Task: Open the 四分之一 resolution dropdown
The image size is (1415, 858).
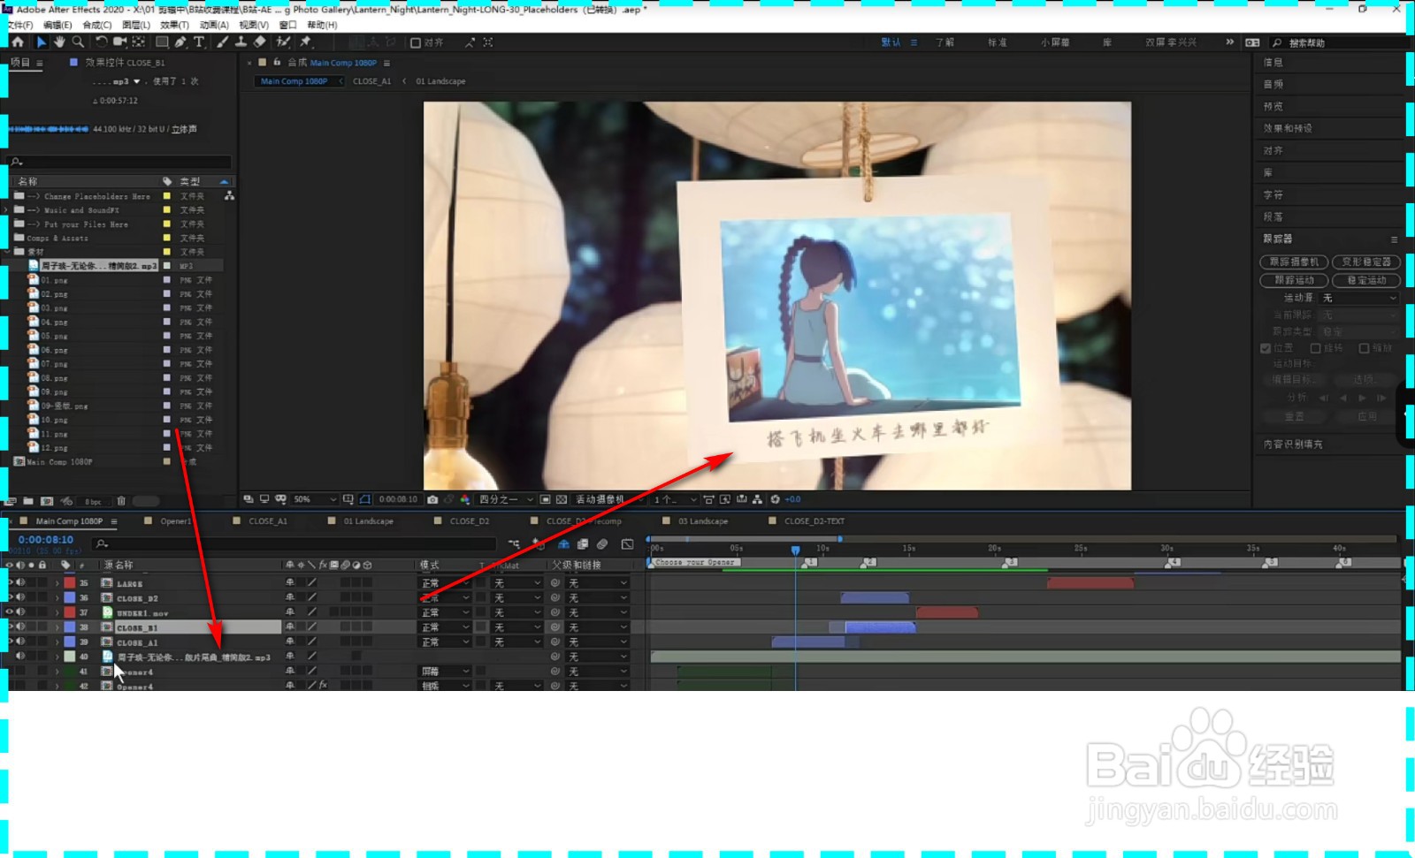Action: tap(506, 499)
